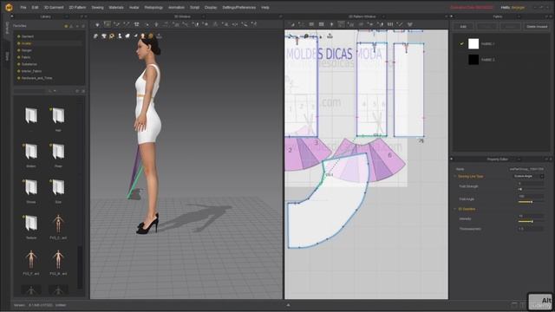Click the white Fabric 1 swatch
Screen dimensions: 555x312
click(x=473, y=44)
